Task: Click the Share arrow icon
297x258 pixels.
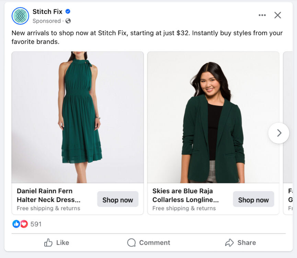Action: [229, 243]
